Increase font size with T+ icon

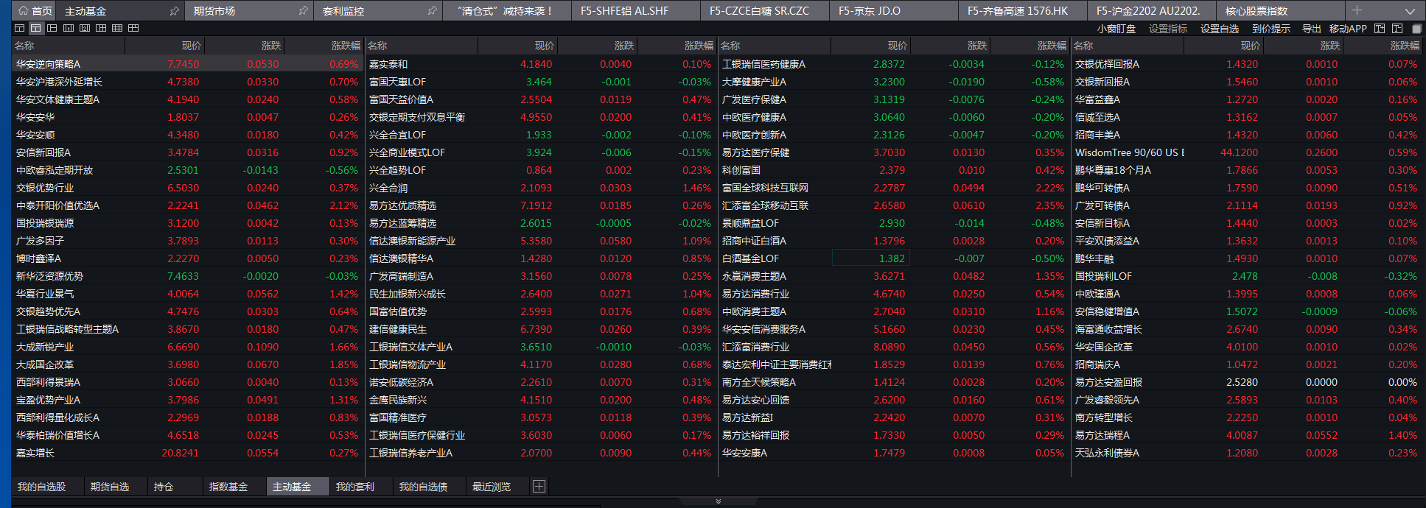click(x=1380, y=28)
